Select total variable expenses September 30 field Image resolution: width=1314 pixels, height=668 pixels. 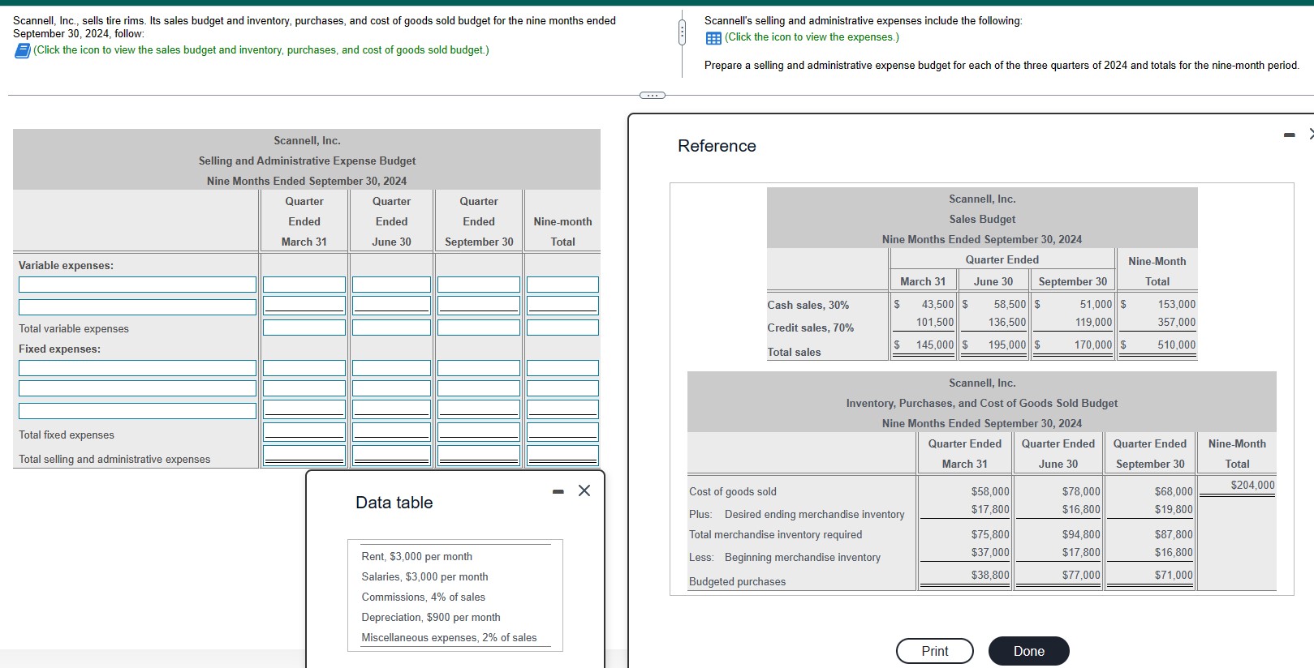479,328
